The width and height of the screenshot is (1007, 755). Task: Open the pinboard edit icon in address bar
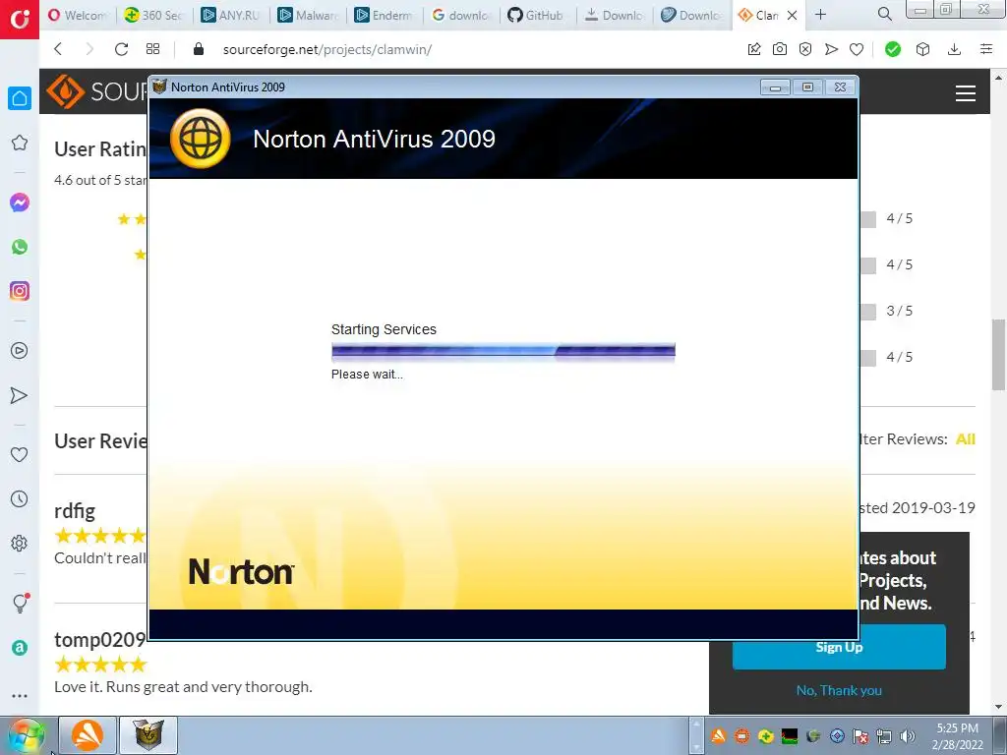pyautogui.click(x=754, y=49)
